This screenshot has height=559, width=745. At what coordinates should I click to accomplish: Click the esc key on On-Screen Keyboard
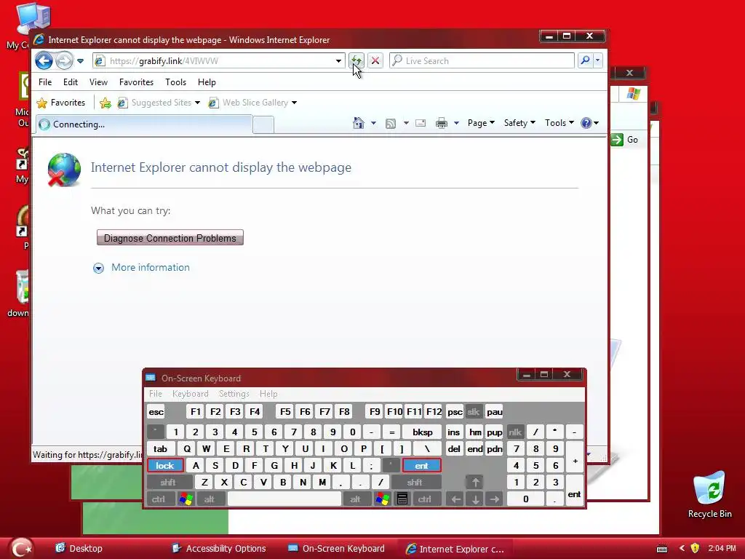(x=156, y=412)
